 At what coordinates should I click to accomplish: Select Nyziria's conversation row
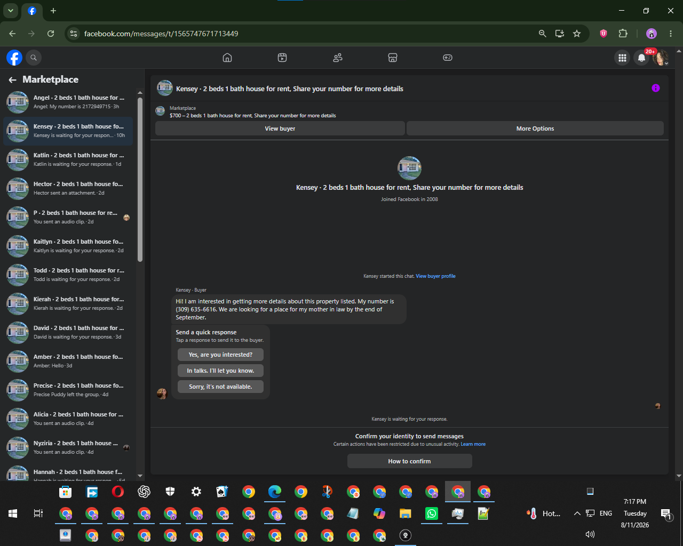[68, 447]
